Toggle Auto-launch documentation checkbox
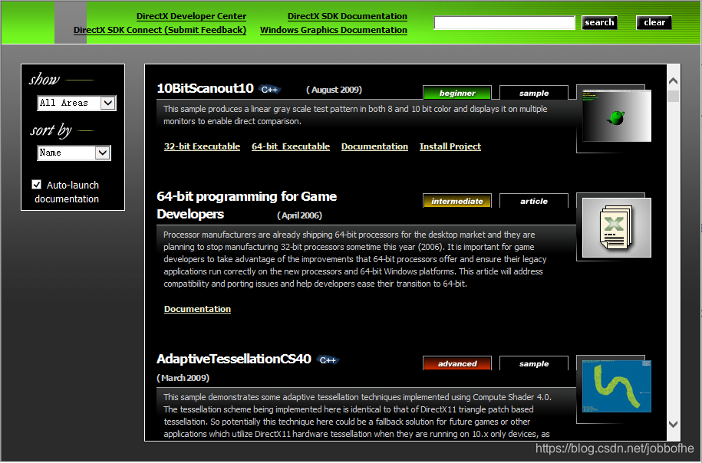Image resolution: width=702 pixels, height=463 pixels. coord(37,184)
